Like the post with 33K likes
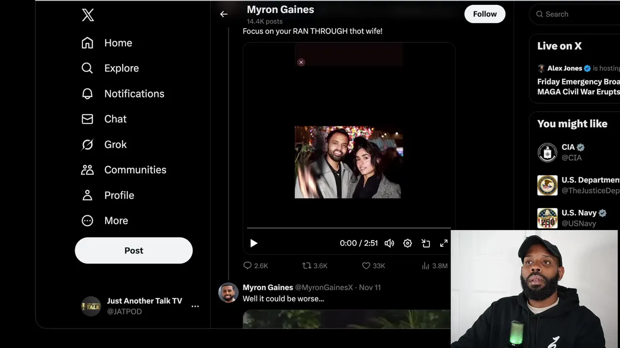 pos(373,266)
